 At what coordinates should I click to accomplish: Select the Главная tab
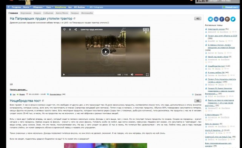point(13,13)
